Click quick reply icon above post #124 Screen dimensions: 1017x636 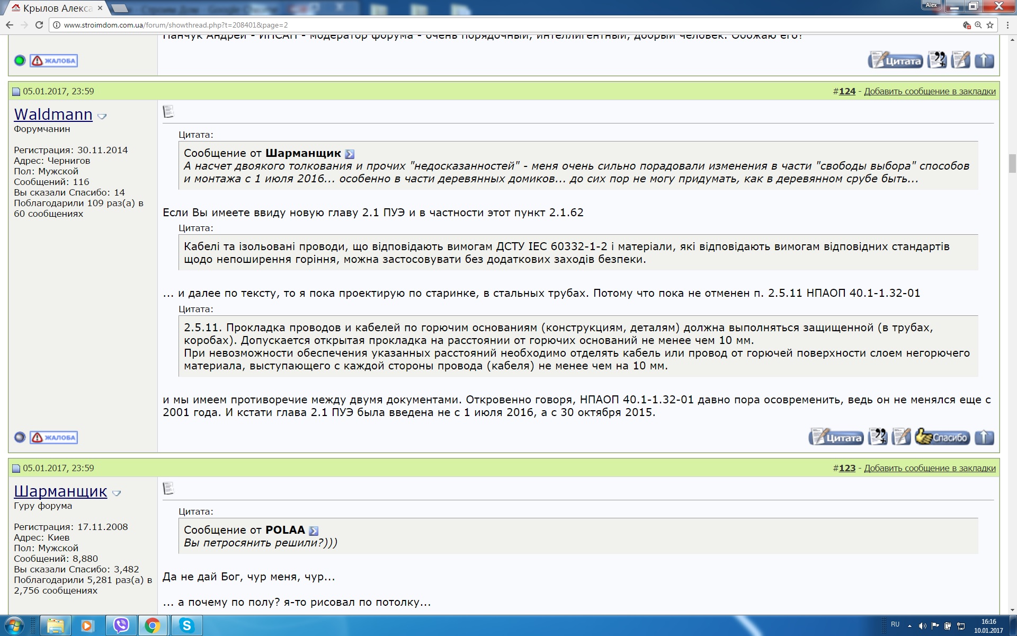tap(960, 60)
